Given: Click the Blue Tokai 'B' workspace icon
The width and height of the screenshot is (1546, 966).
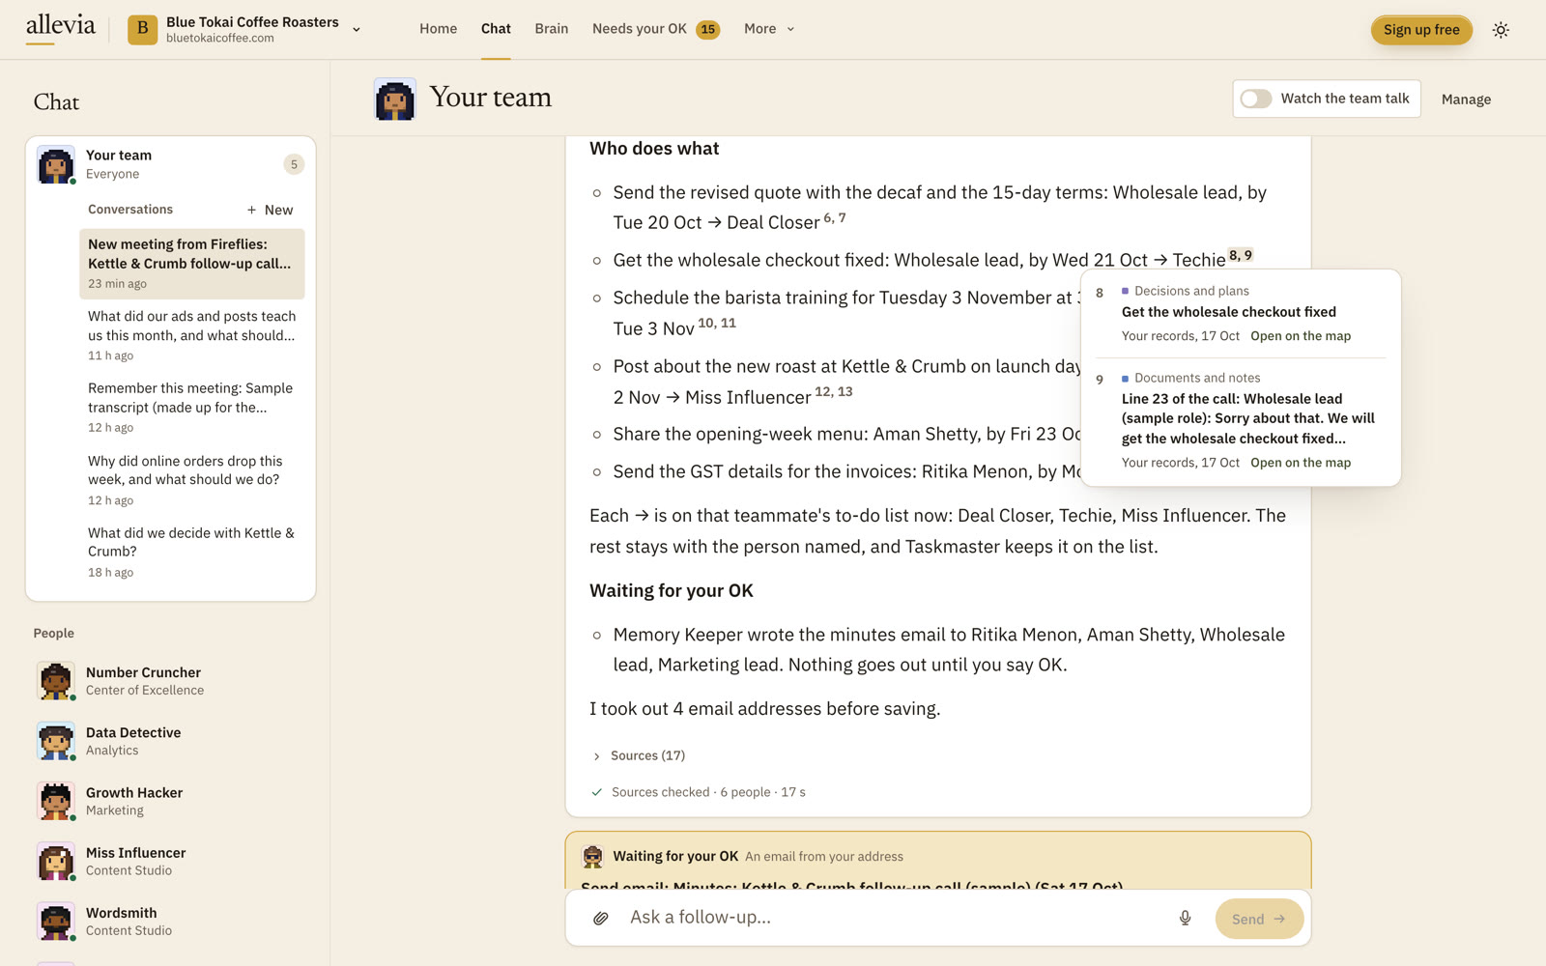Looking at the screenshot, I should [x=142, y=29].
